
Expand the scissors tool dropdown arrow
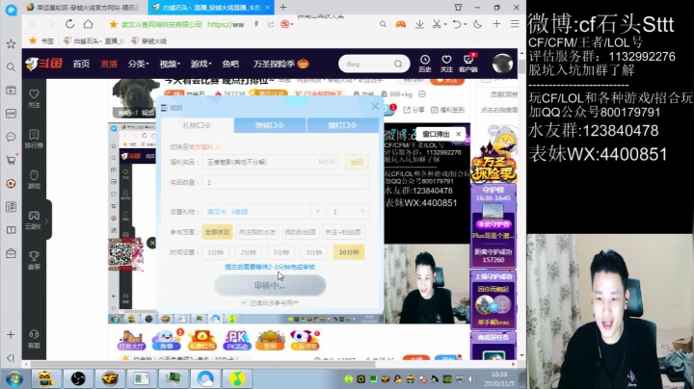(444, 24)
